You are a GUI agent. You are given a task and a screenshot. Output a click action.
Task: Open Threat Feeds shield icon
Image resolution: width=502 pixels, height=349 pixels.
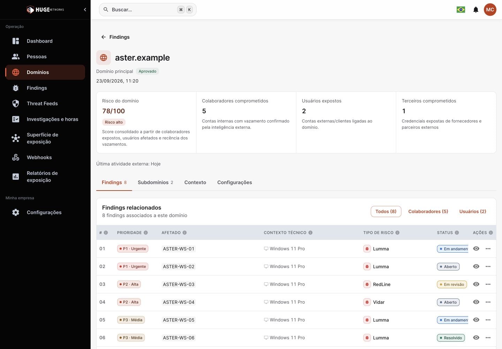click(16, 103)
